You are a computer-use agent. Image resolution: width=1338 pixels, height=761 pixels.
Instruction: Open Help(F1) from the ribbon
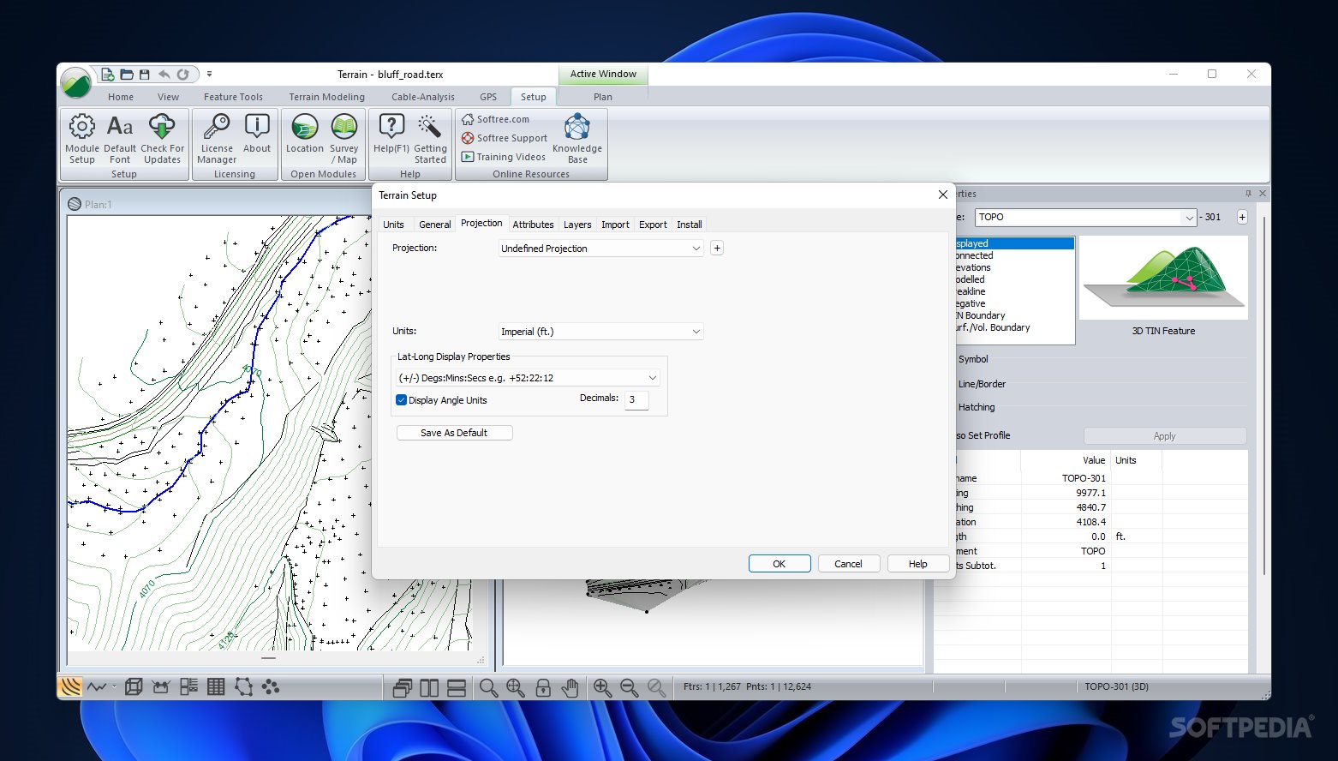[391, 134]
